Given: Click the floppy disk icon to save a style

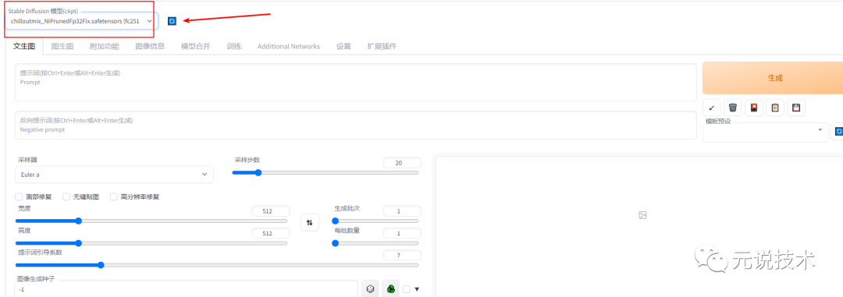Looking at the screenshot, I should coord(796,108).
